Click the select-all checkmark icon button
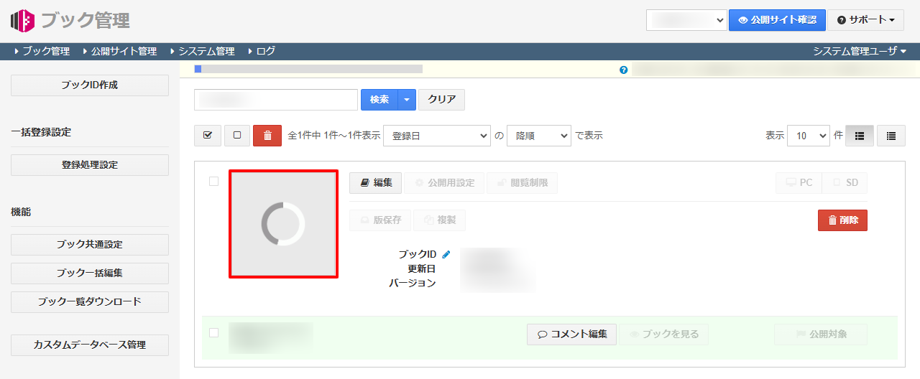The image size is (920, 379). coord(208,135)
